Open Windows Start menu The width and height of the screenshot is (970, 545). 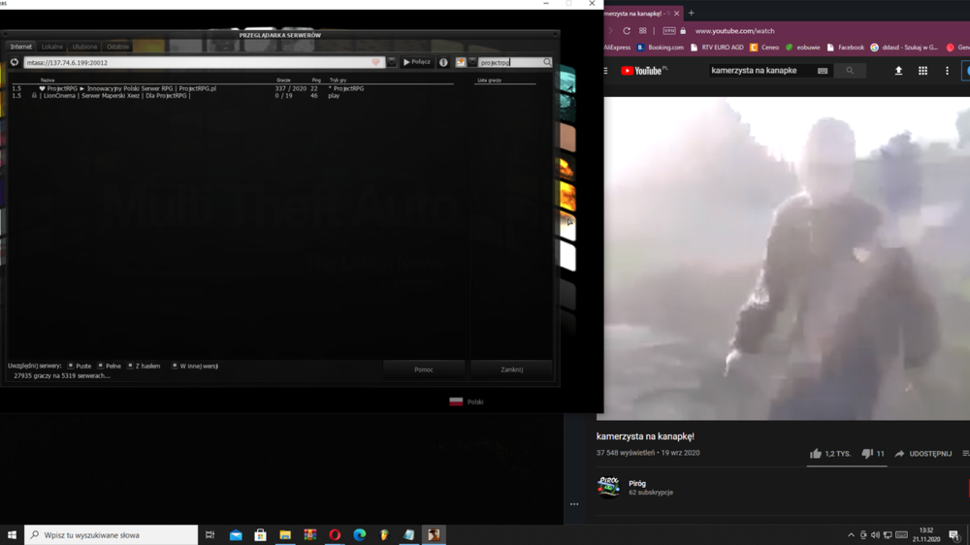coord(12,535)
